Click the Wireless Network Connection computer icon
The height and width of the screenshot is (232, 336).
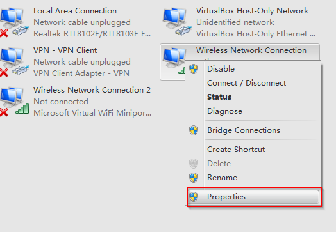tap(174, 61)
